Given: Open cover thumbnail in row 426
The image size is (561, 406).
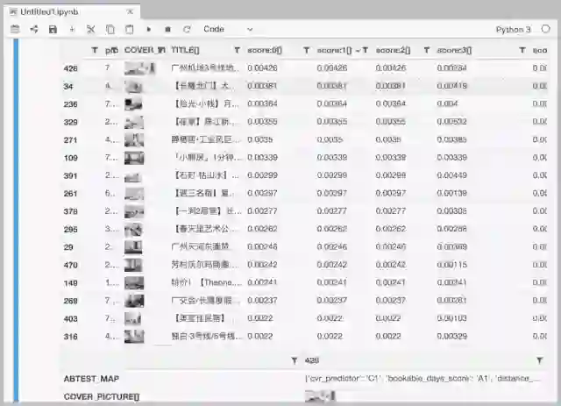Looking at the screenshot, I should click(140, 68).
